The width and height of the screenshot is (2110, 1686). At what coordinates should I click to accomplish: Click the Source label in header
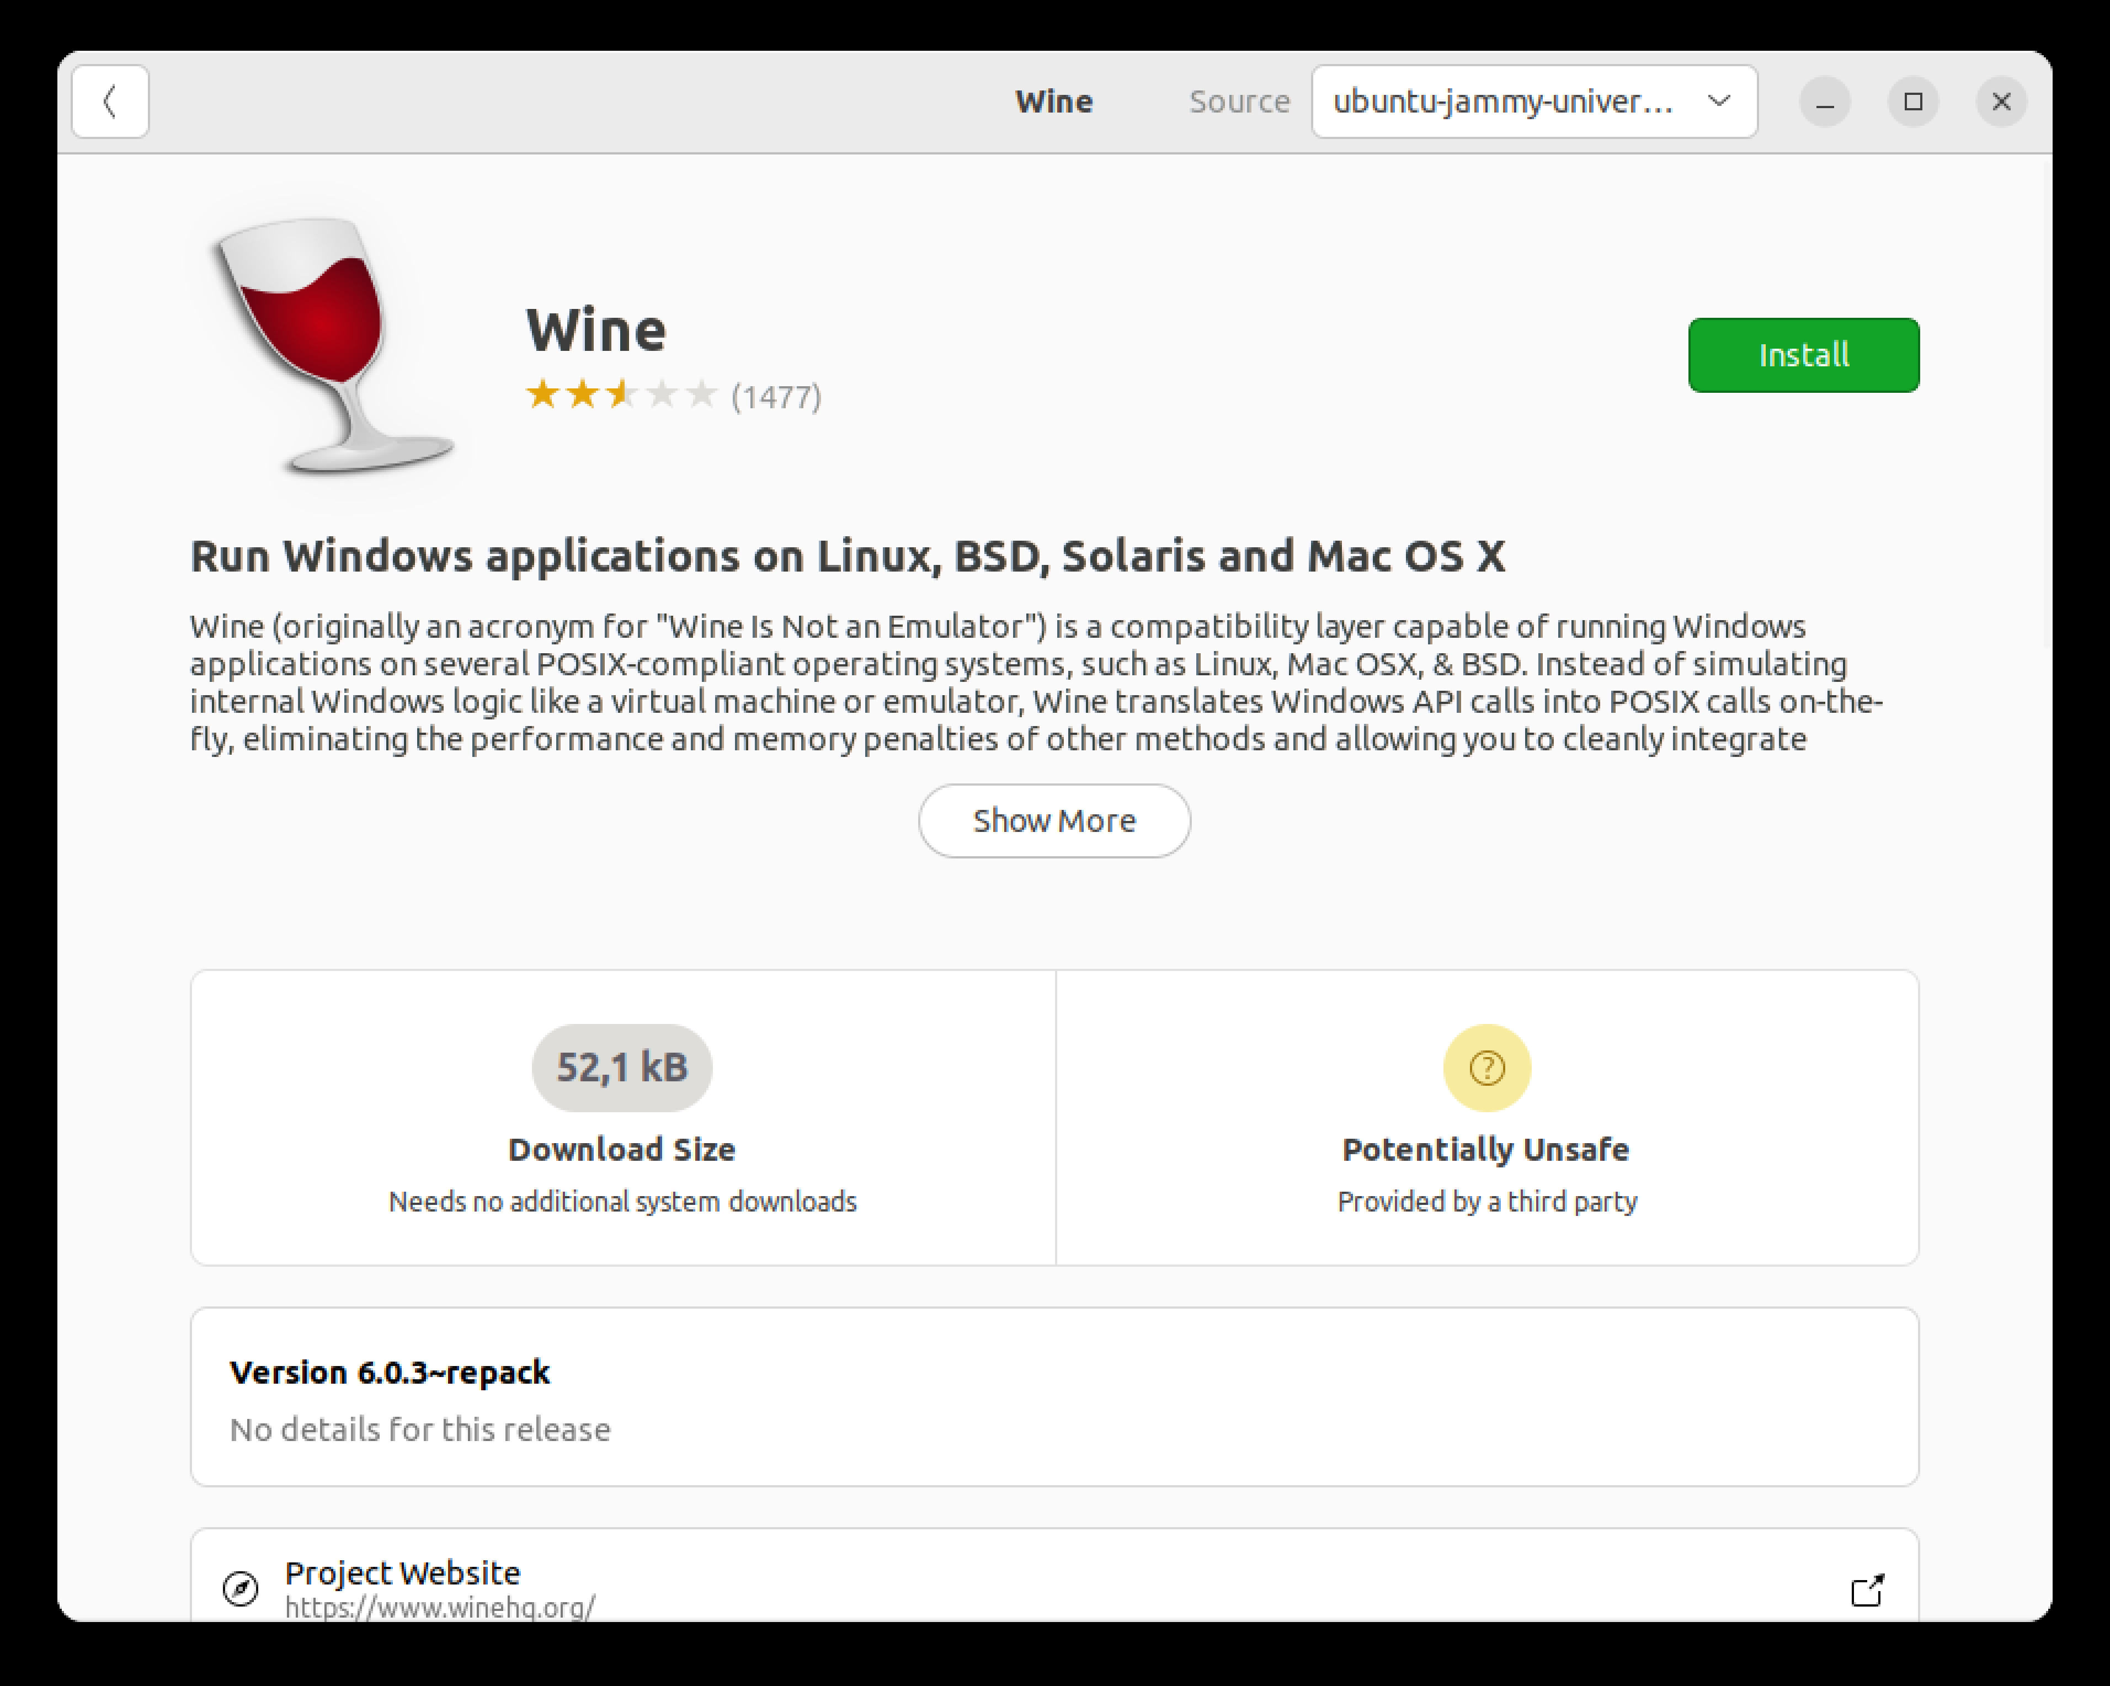pyautogui.click(x=1239, y=102)
